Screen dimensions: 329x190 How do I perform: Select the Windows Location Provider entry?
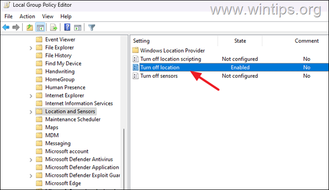coord(173,50)
